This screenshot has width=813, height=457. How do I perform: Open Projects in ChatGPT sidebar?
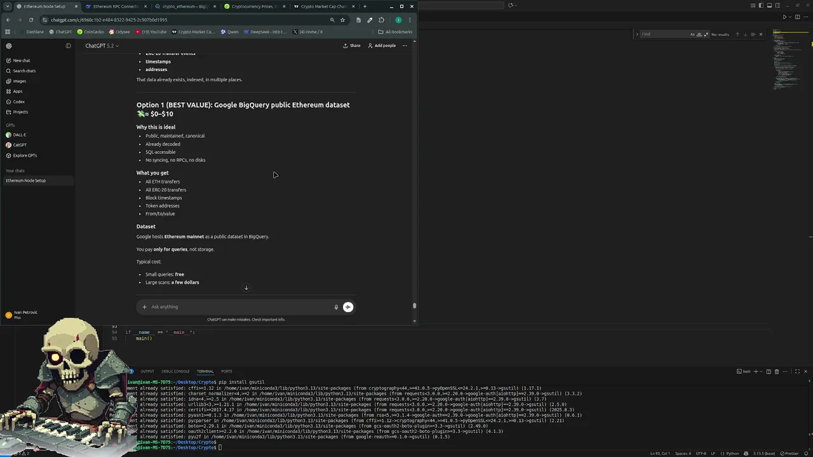click(17, 112)
